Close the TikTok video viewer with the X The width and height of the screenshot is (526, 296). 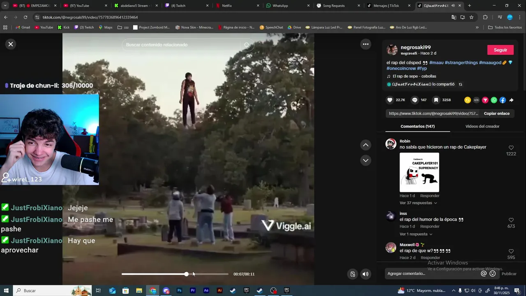point(11,44)
